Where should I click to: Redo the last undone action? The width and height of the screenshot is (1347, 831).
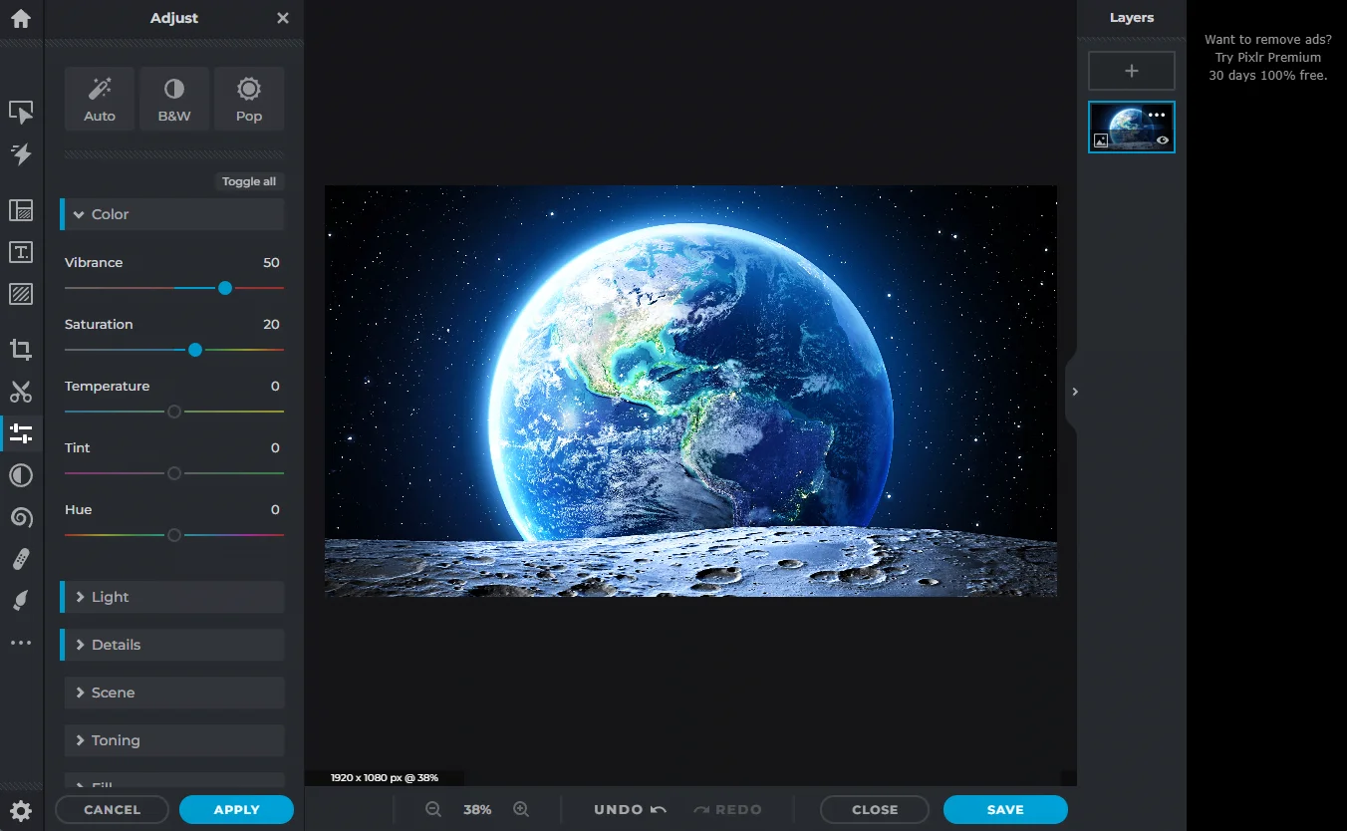[x=727, y=810]
